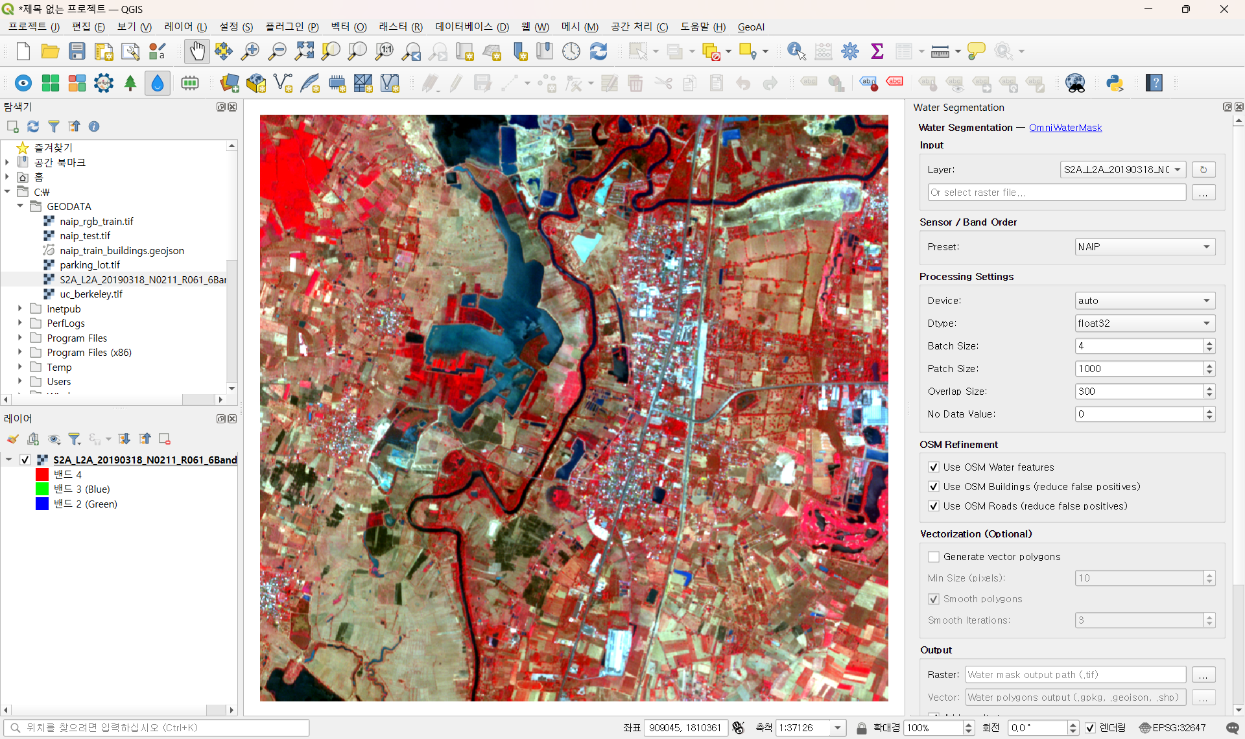Screen dimensions: 1245x739
Task: Expand the inetpub folder in browser
Action: click(20, 309)
